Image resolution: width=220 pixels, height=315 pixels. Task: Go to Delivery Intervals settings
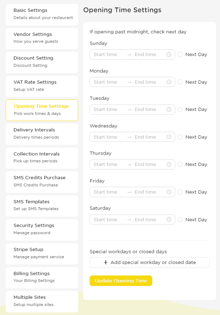coord(42,134)
